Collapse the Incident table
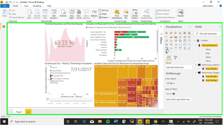The width and height of the screenshot is (223, 125). pos(195,41)
